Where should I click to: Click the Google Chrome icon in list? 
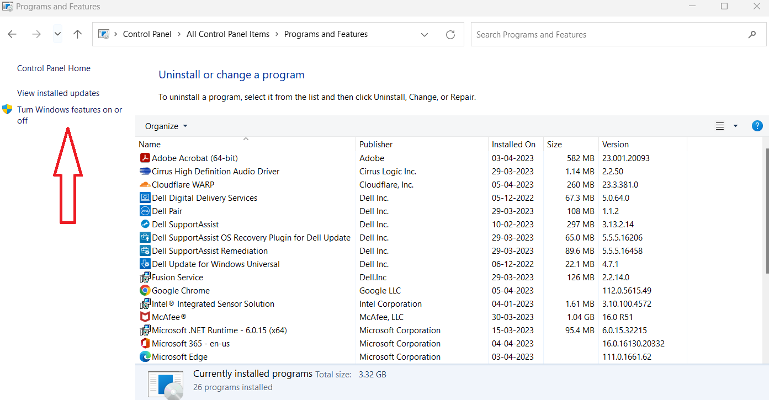point(145,291)
